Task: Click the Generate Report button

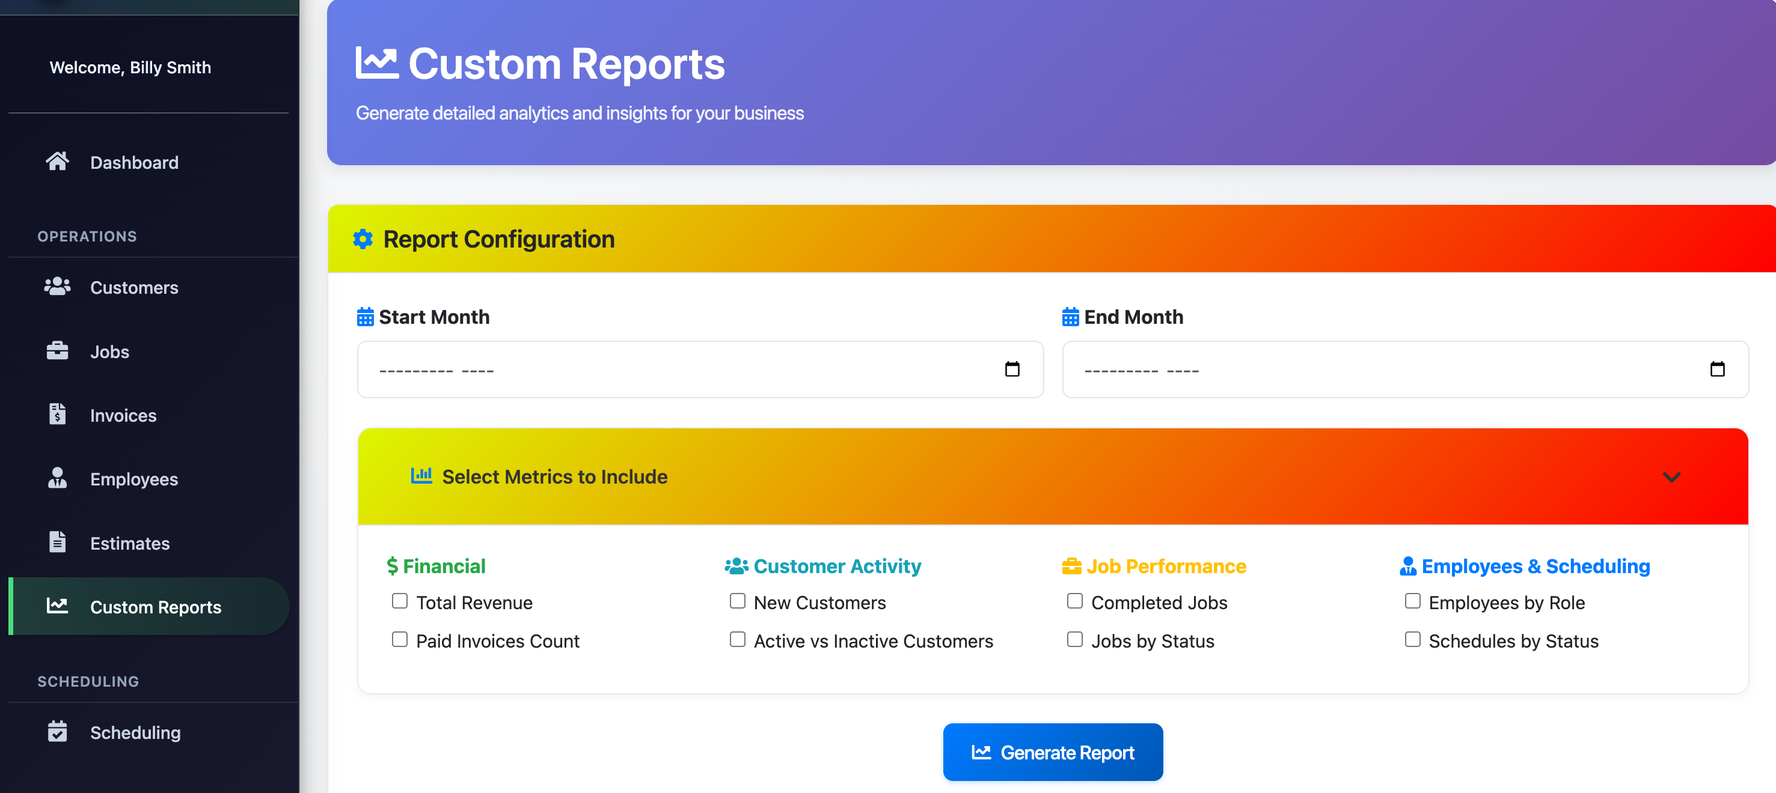Action: click(1052, 752)
